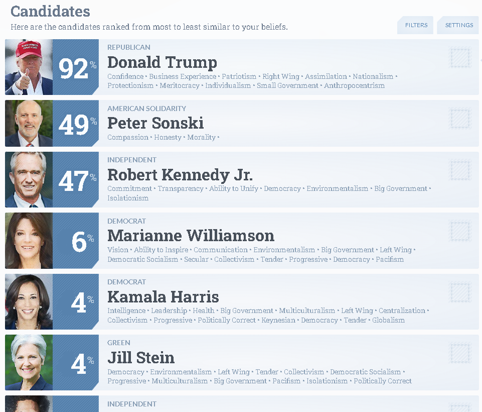Click Peter Sonski's photo thumbnail
Screen dimensions: 482x412
tap(29, 124)
